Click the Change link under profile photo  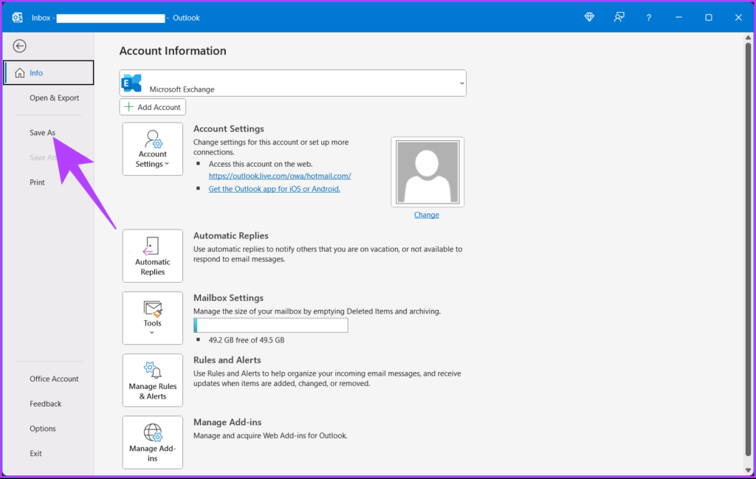[426, 215]
